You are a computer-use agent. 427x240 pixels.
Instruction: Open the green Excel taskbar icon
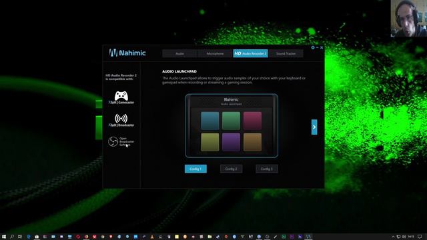[x=284, y=237]
